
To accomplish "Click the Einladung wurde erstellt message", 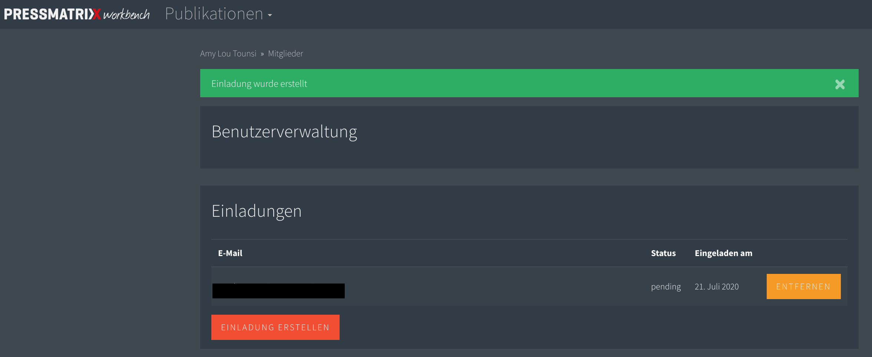I will pyautogui.click(x=259, y=83).
